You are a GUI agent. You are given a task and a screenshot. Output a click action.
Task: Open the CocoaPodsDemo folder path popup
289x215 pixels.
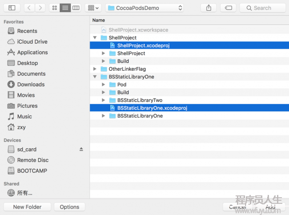(x=144, y=8)
